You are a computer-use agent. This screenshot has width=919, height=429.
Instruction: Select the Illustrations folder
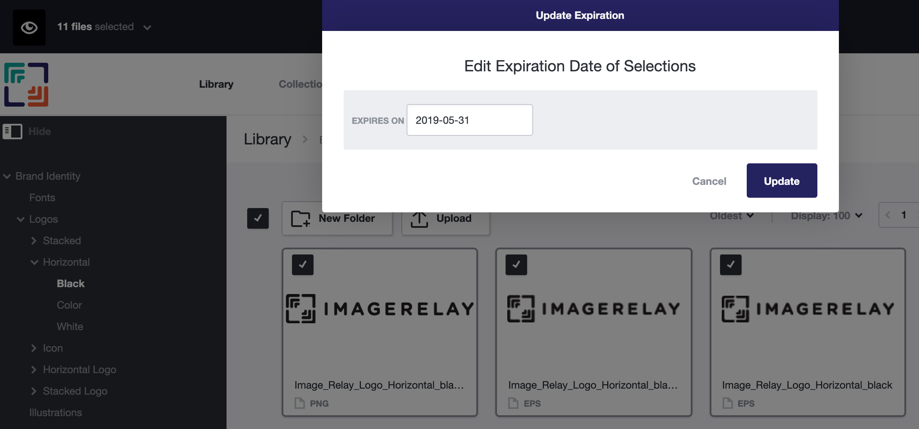click(56, 413)
